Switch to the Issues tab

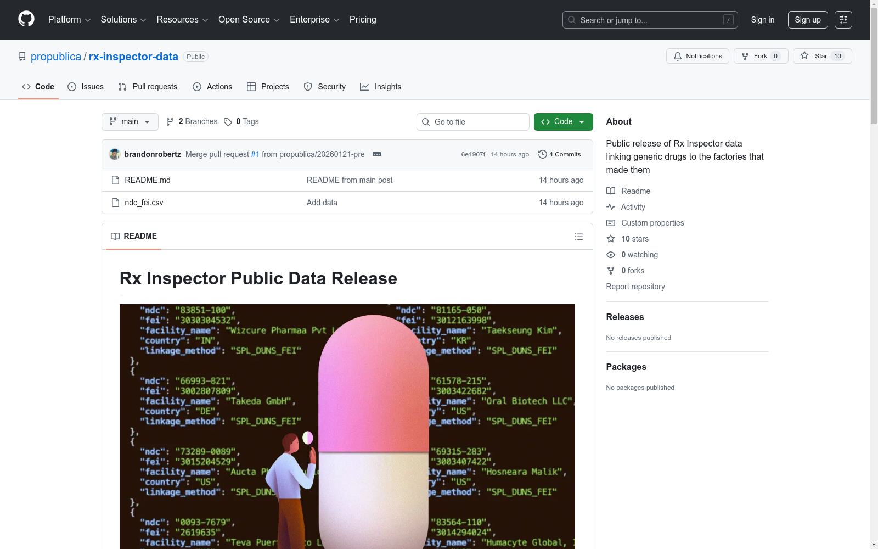86,87
